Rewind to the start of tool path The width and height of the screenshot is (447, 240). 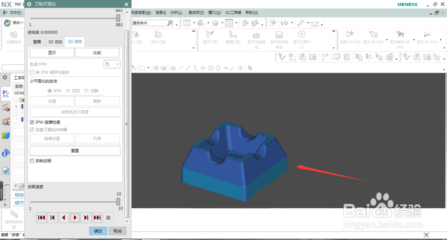click(41, 218)
